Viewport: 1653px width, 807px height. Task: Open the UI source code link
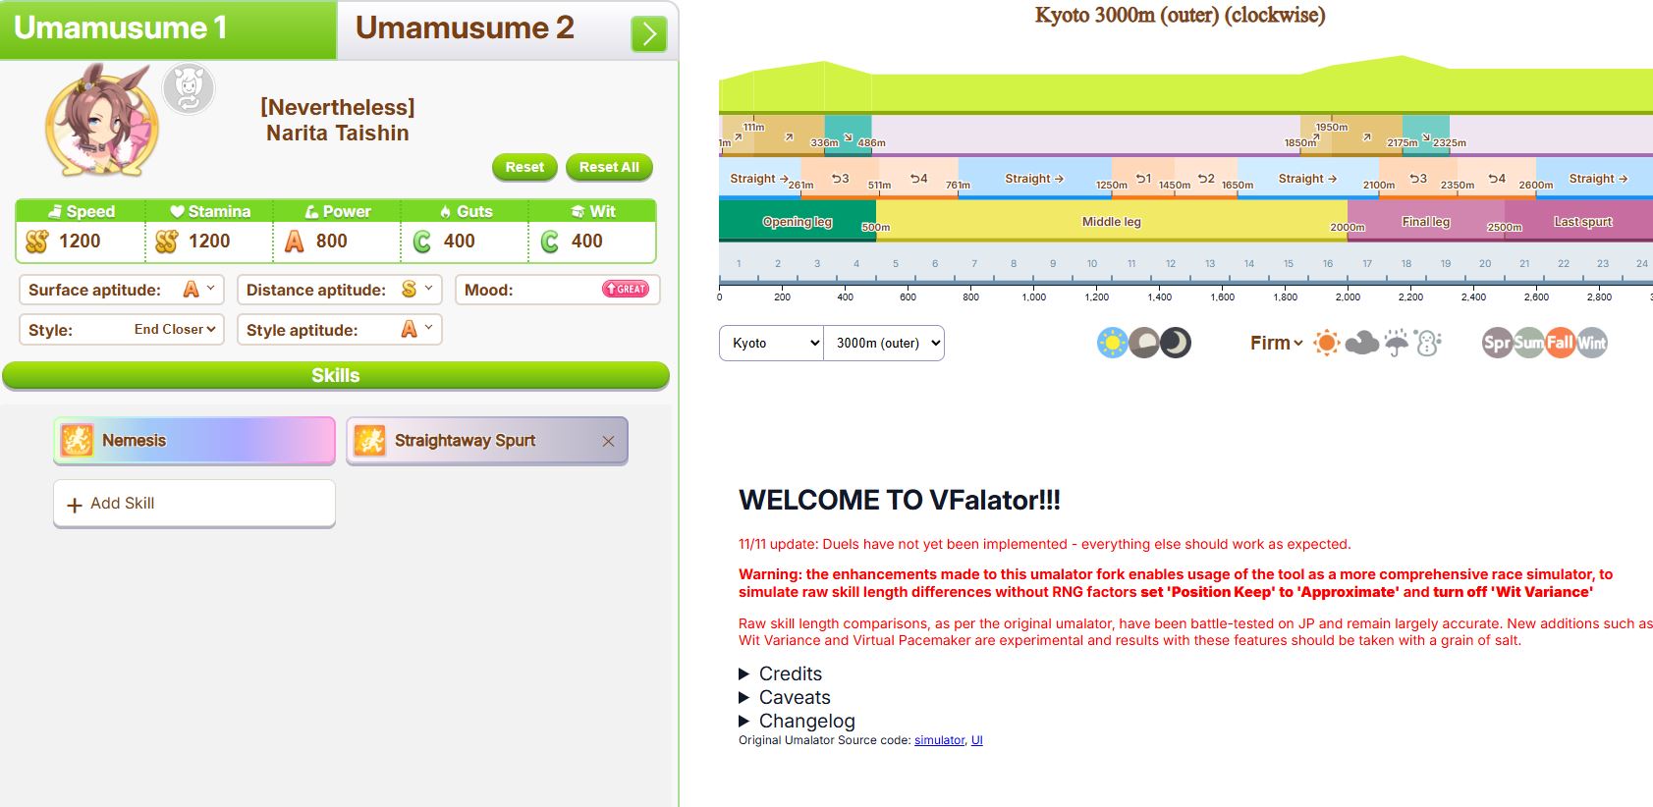(977, 740)
